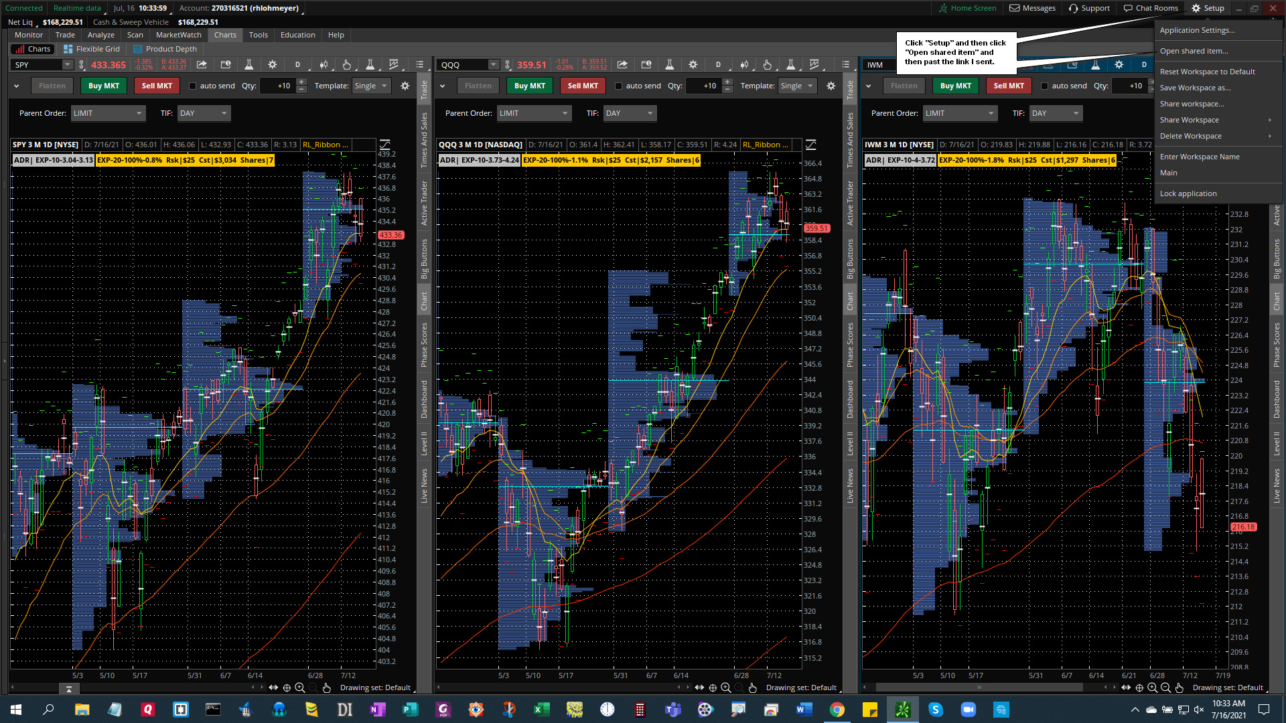Increase SPY quantity with plus stepper

click(x=301, y=82)
